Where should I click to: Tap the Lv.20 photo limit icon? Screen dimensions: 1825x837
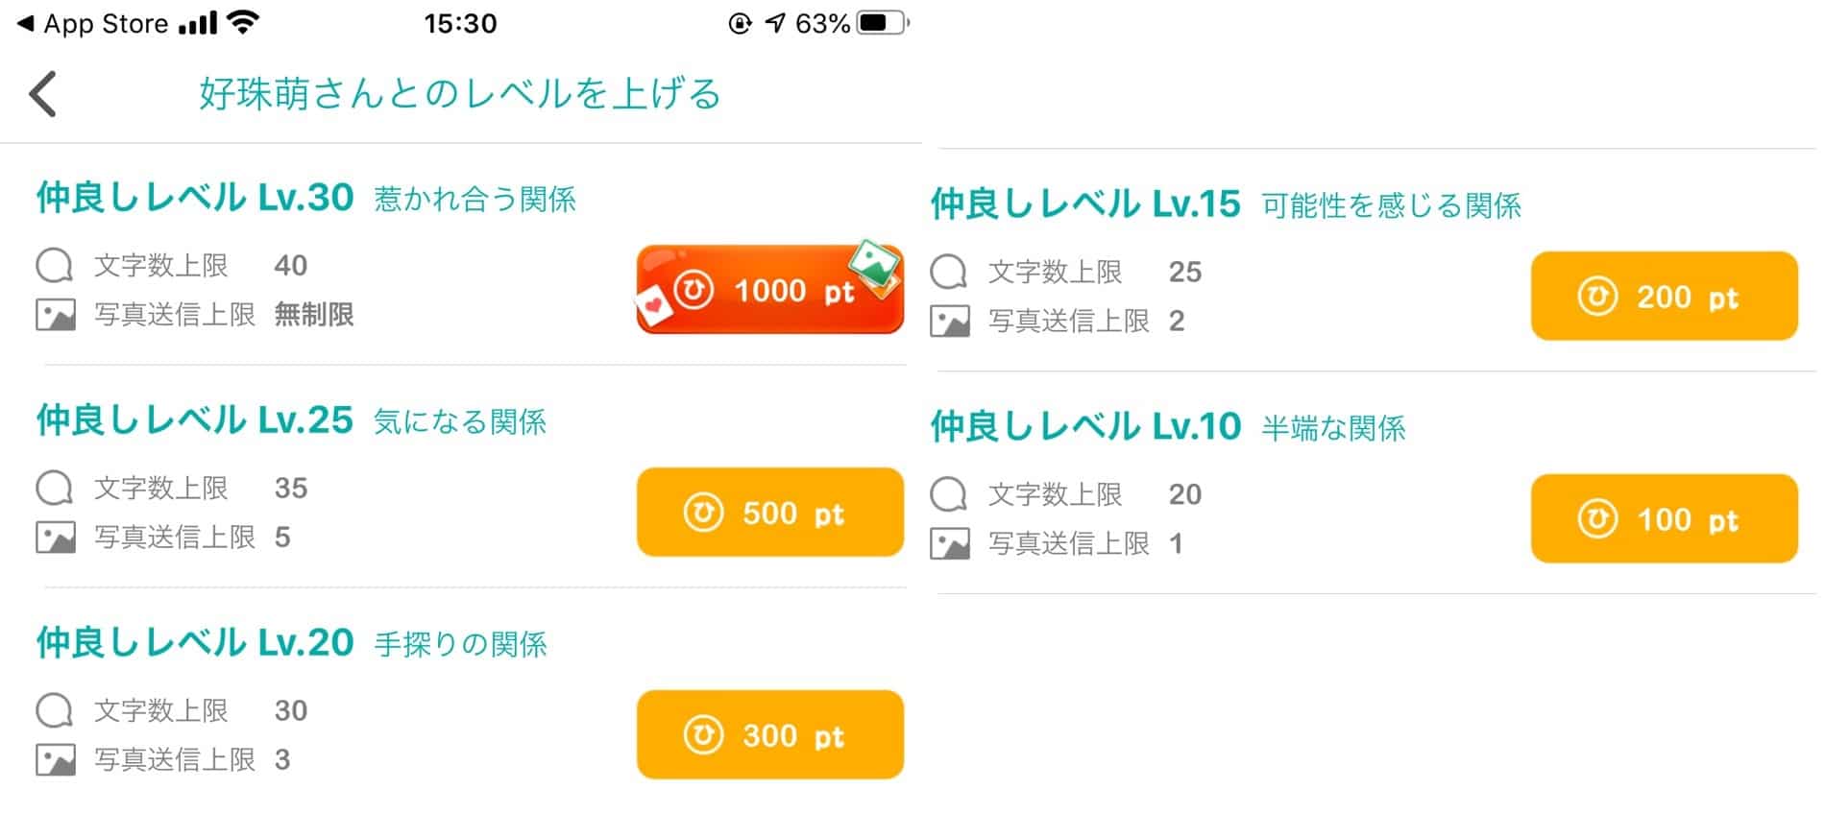55,760
